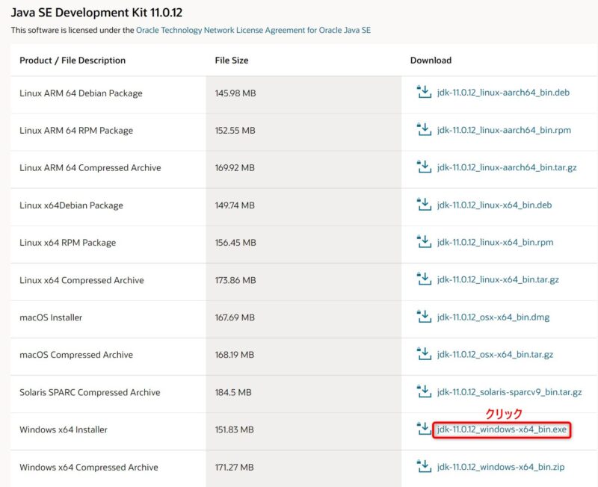Viewport: 598px width, 487px height.
Task: Select macOS Installer text
Action: pyautogui.click(x=51, y=317)
